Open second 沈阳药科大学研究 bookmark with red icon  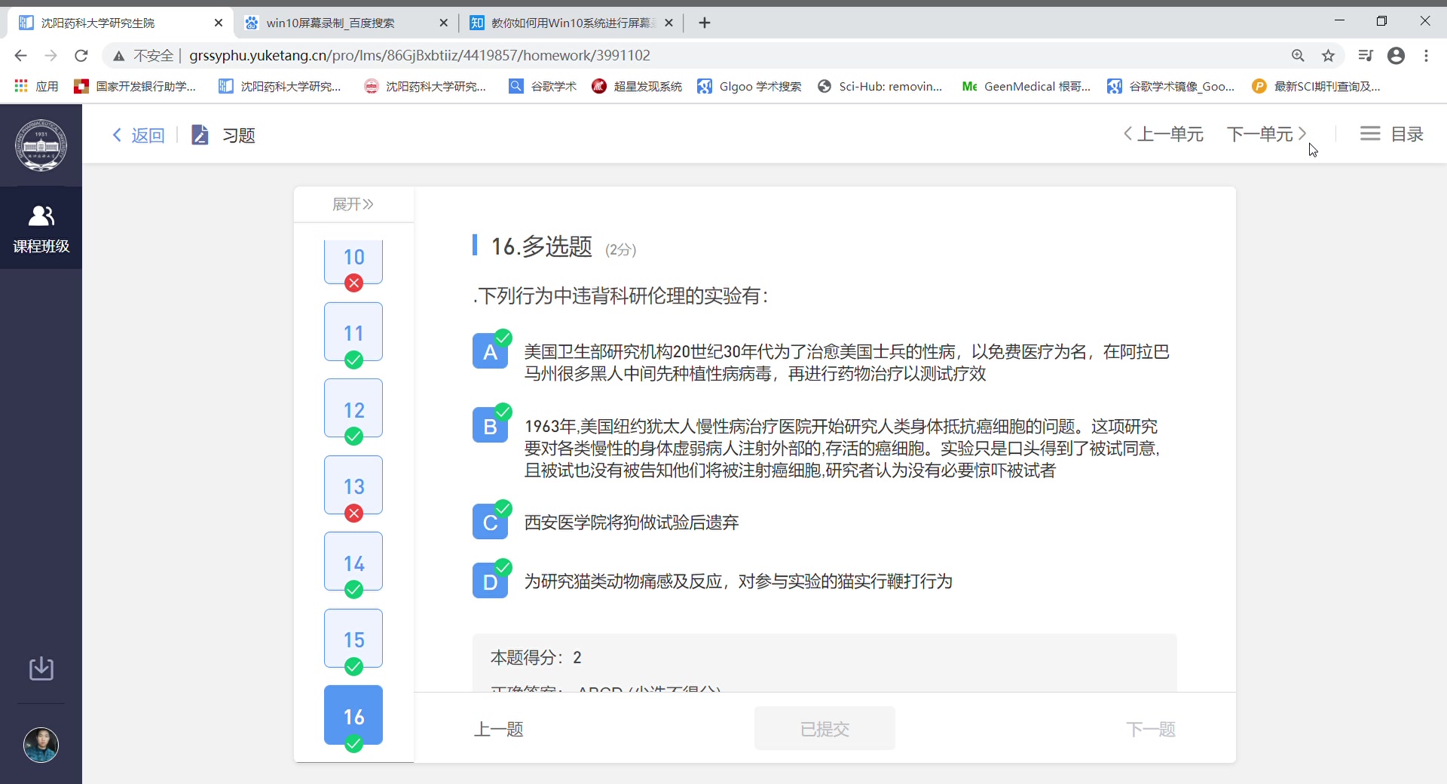425,87
